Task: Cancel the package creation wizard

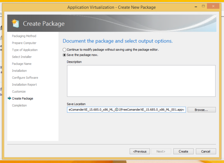Action: point(206,151)
